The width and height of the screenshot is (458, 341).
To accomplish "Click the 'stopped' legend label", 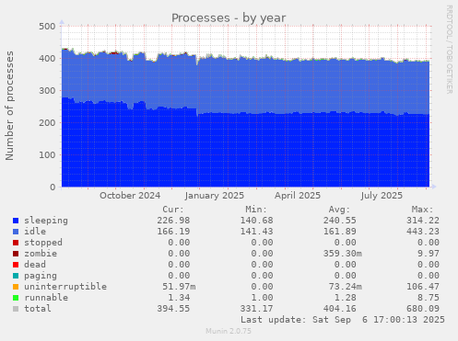I will tap(43, 243).
